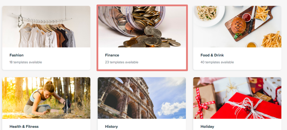This screenshot has height=130, width=287.
Task: Select the "23 templates available" text
Action: (122, 62)
